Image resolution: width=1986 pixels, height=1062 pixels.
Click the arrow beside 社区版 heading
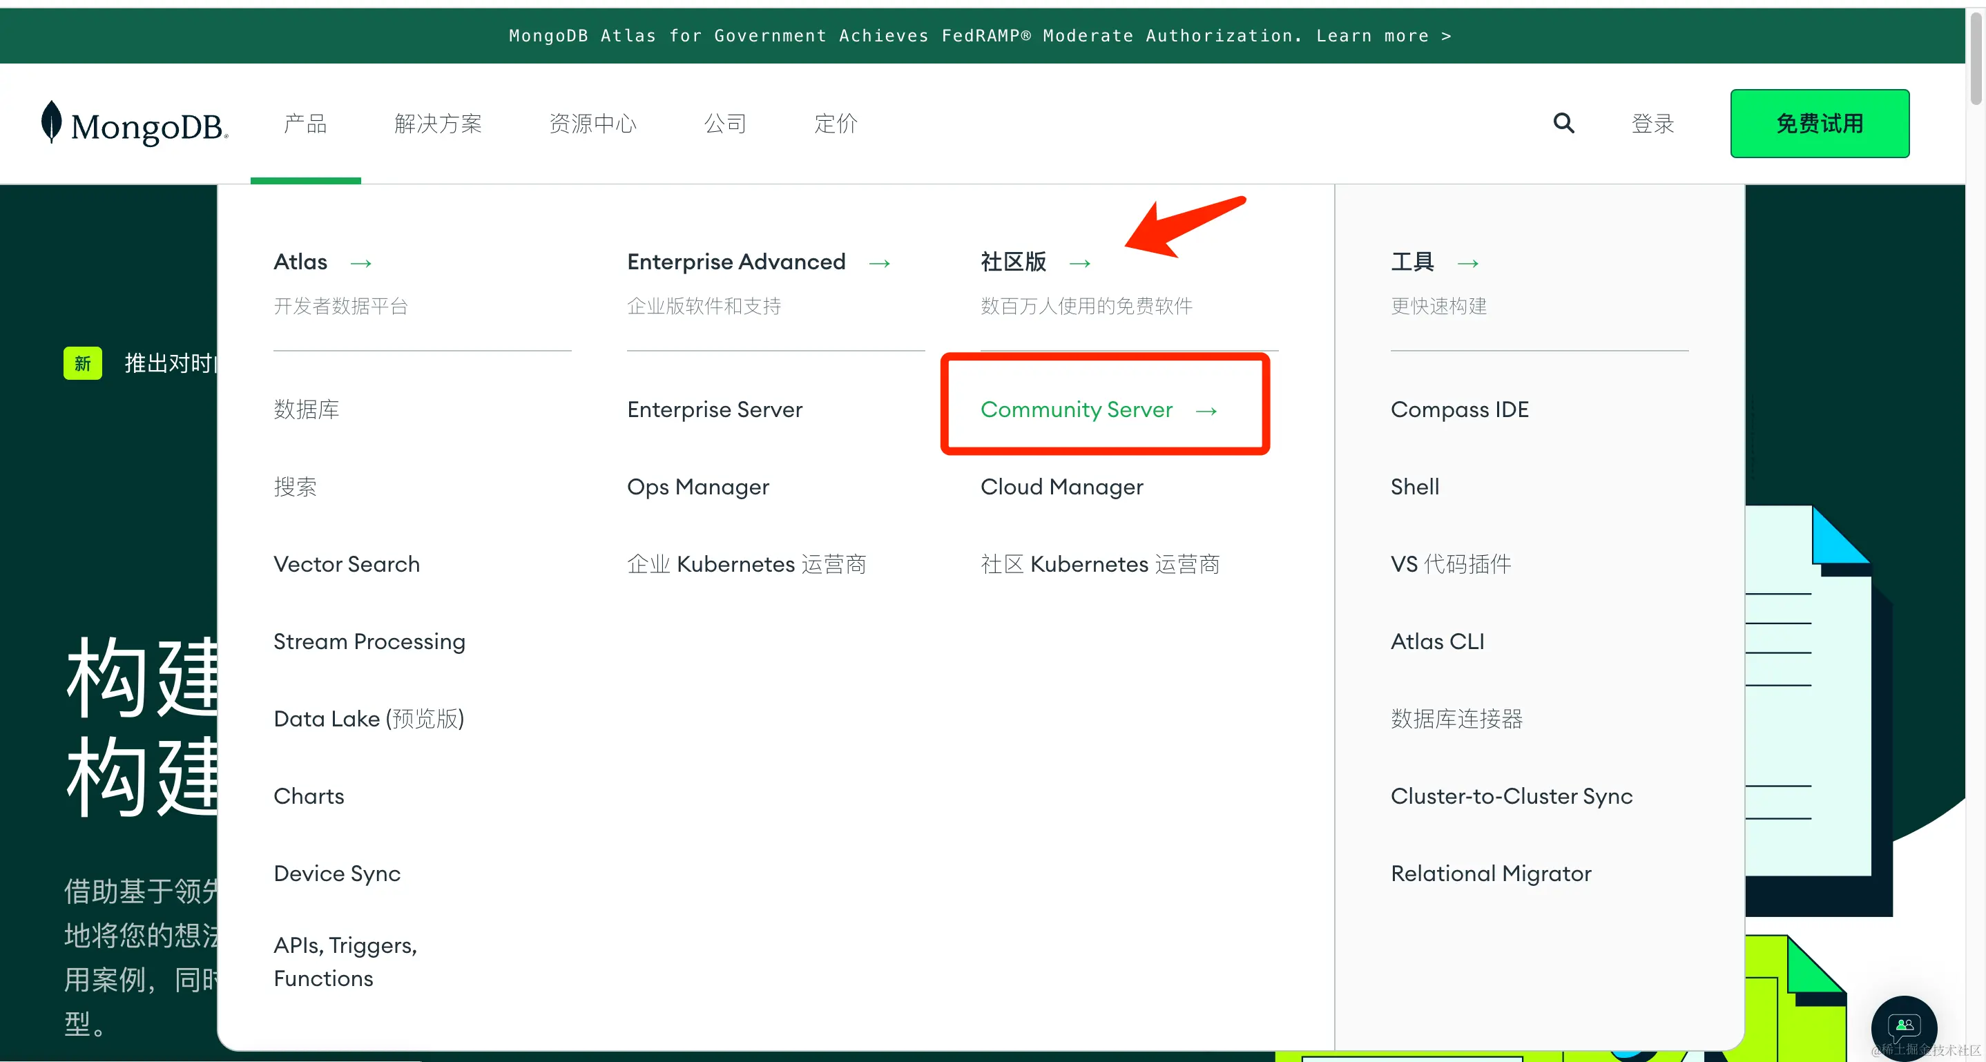[x=1079, y=264]
